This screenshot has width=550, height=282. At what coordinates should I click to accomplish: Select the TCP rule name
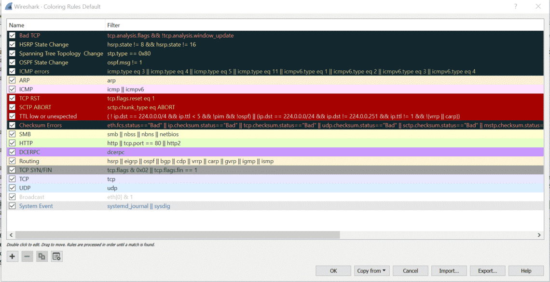pos(24,179)
